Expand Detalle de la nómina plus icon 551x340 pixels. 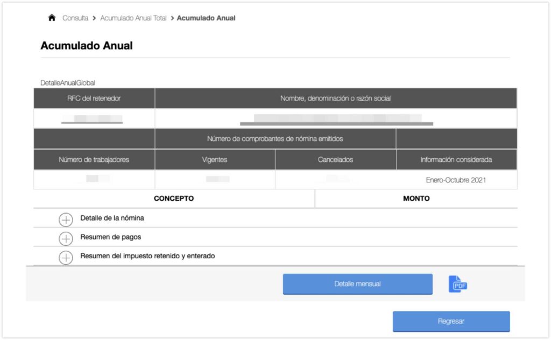point(66,219)
